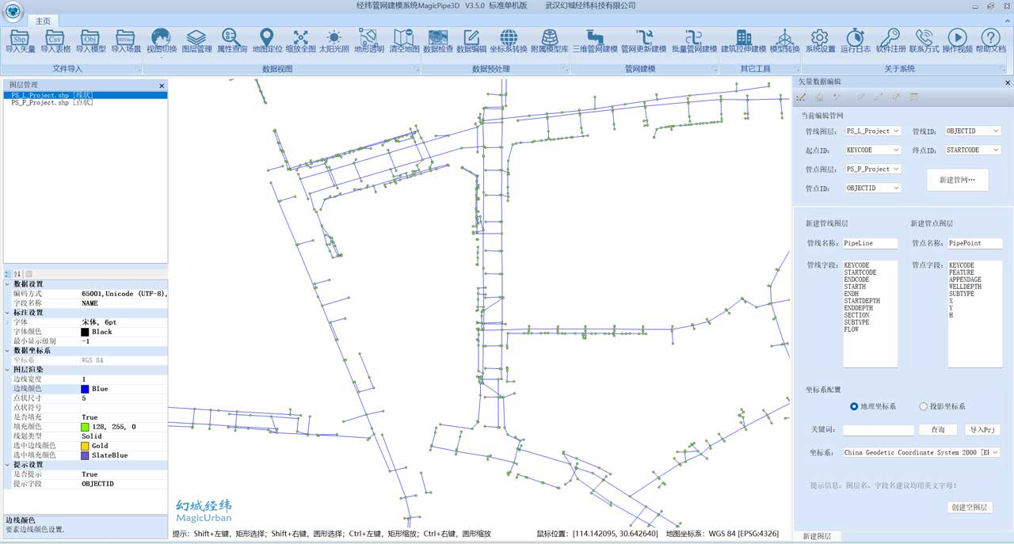Open 建筑拉伸建模 building extrusion tool
1014x544 pixels.
pyautogui.click(x=743, y=41)
